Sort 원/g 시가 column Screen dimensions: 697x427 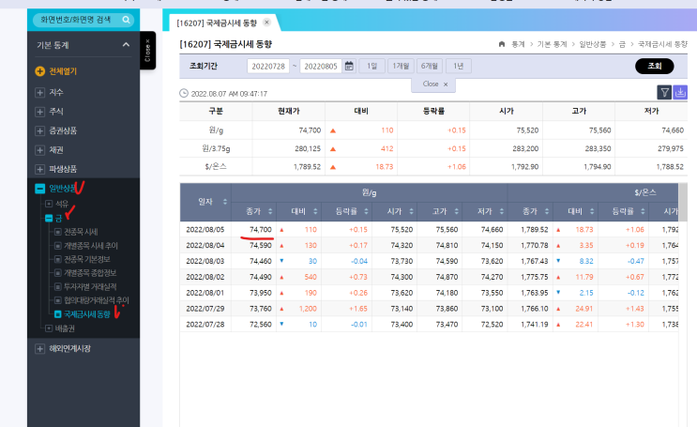[x=411, y=211]
